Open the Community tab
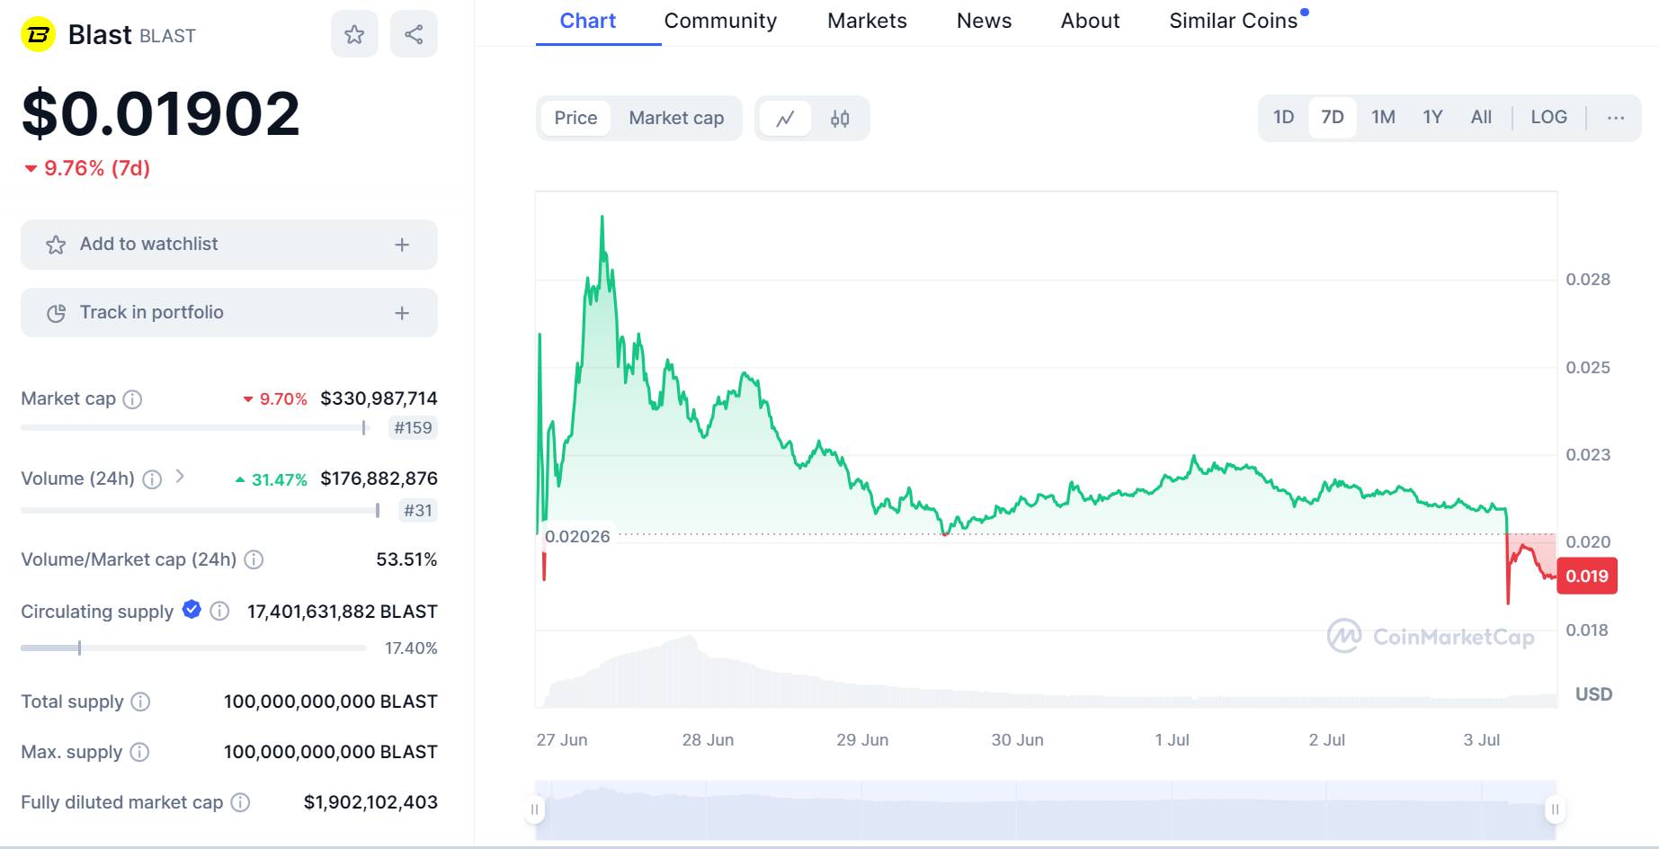Image resolution: width=1659 pixels, height=849 pixels. pos(720,21)
